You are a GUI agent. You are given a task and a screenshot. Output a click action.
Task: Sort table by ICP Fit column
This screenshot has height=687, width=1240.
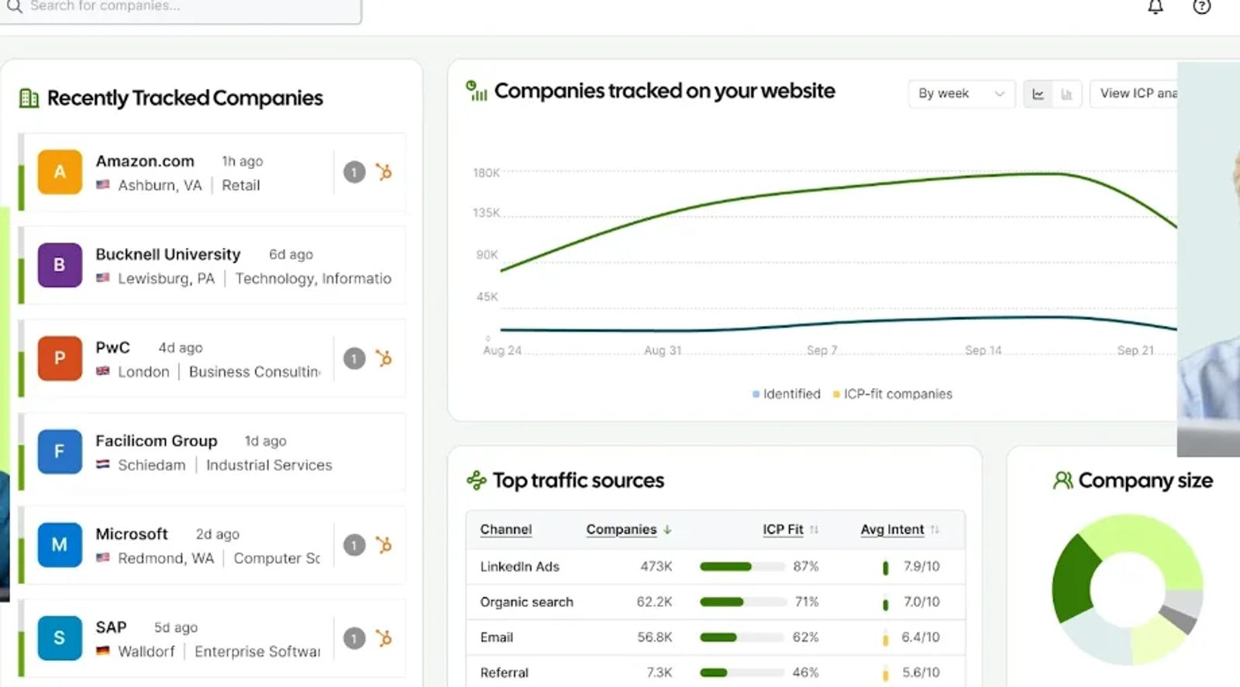[x=790, y=530]
